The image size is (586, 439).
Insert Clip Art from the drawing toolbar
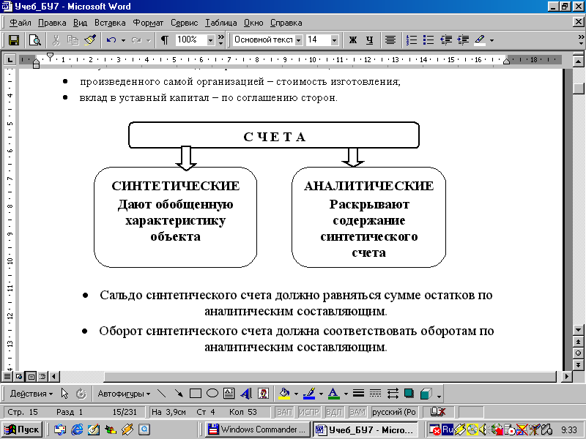(x=263, y=394)
